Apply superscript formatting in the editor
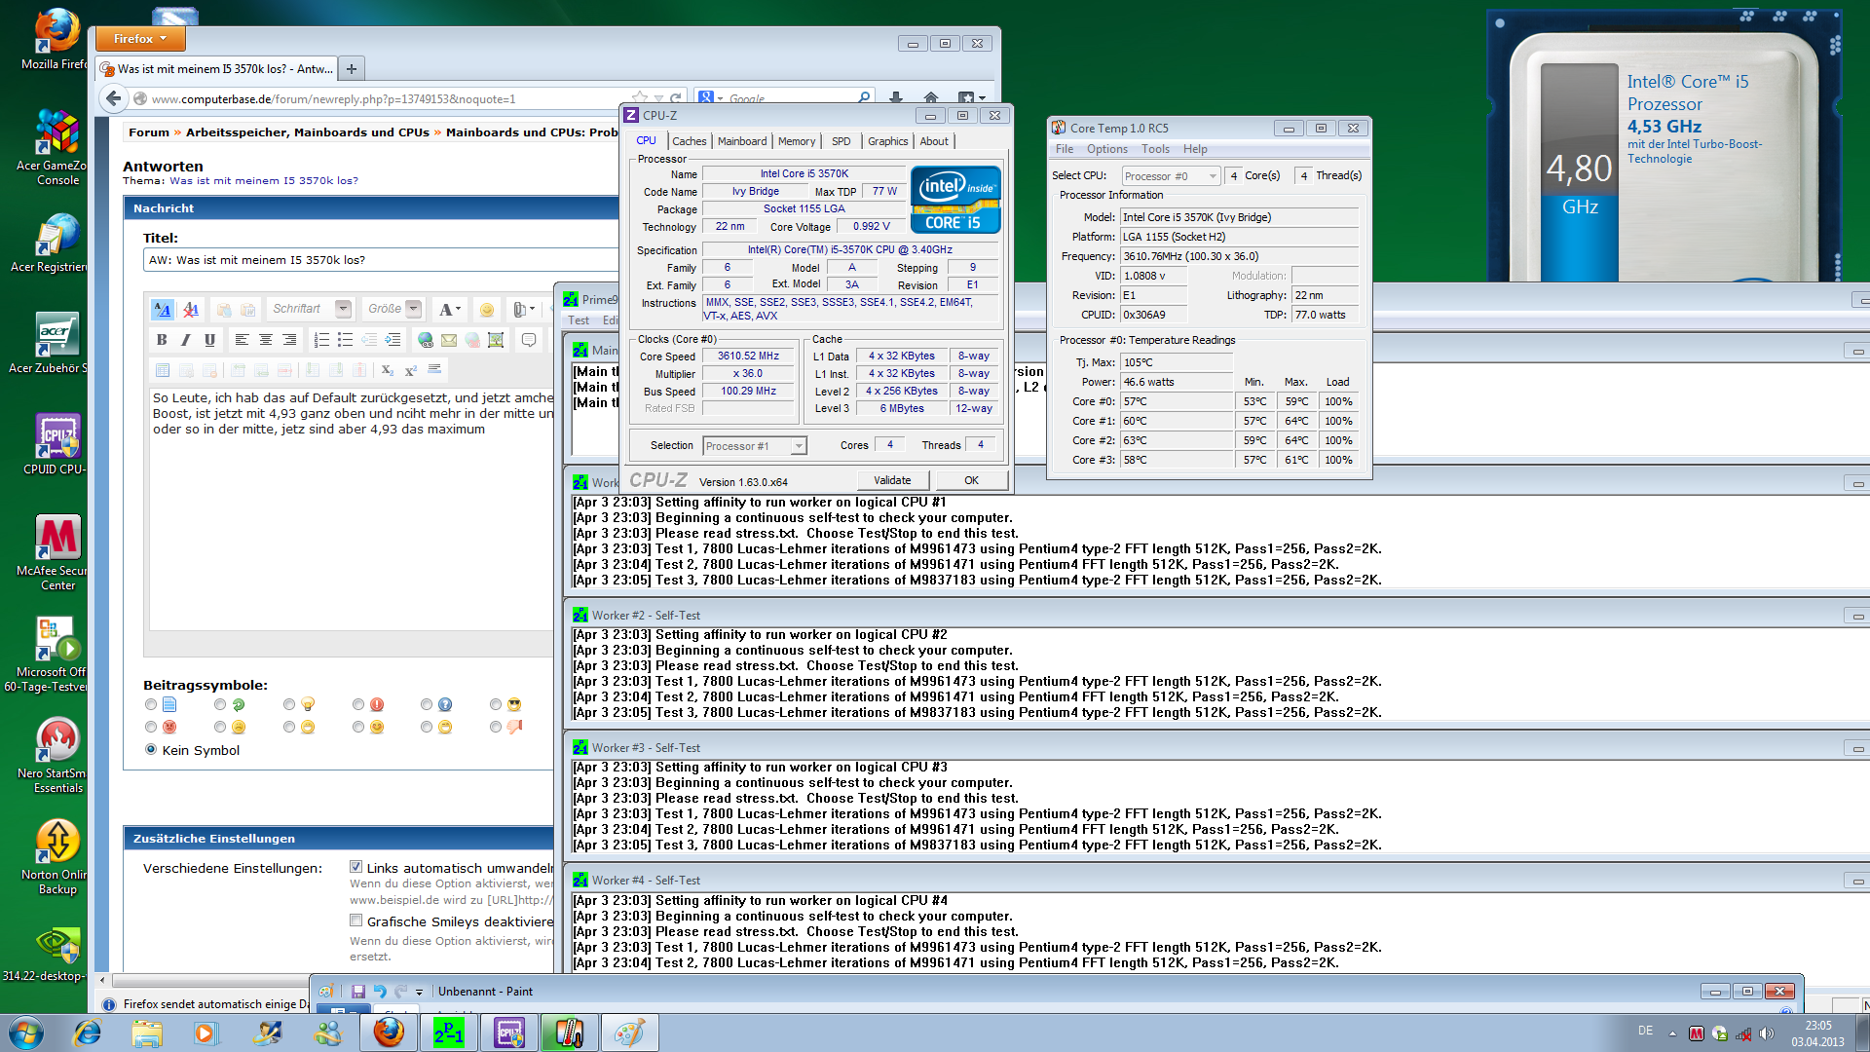This screenshot has width=1870, height=1052. click(x=411, y=370)
